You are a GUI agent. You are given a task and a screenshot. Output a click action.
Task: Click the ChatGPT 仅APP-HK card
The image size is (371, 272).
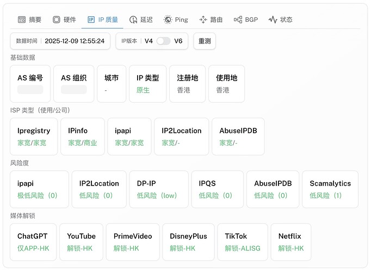33,242
